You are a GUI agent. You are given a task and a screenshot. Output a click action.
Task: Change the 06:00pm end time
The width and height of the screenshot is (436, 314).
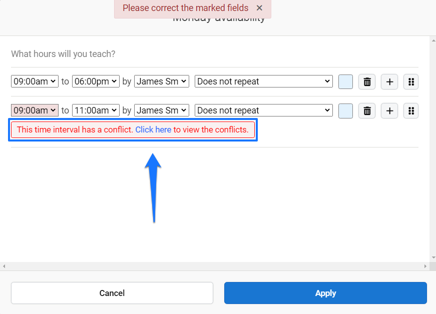point(95,81)
